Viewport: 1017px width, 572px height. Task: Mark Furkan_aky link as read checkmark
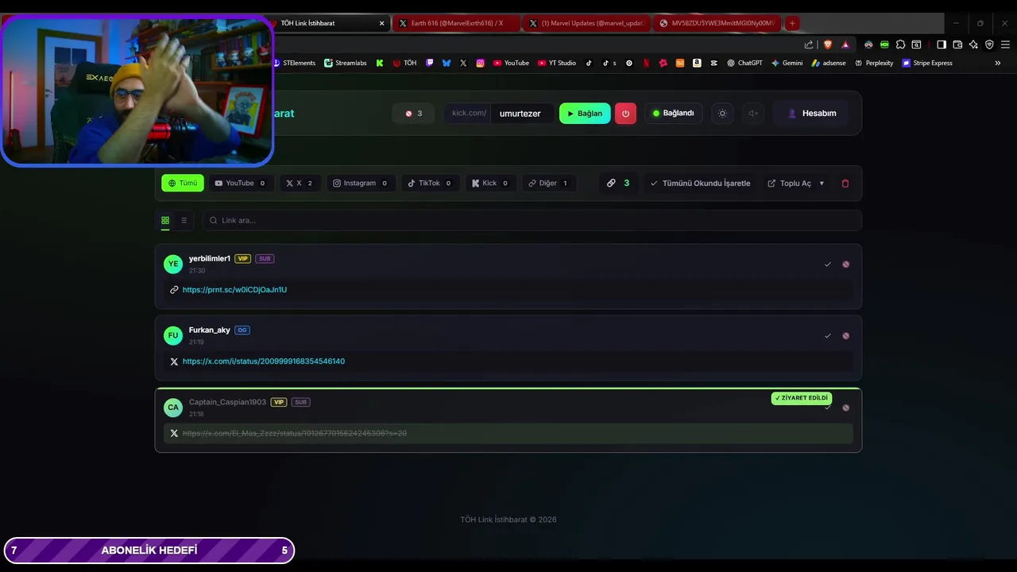[x=828, y=336]
